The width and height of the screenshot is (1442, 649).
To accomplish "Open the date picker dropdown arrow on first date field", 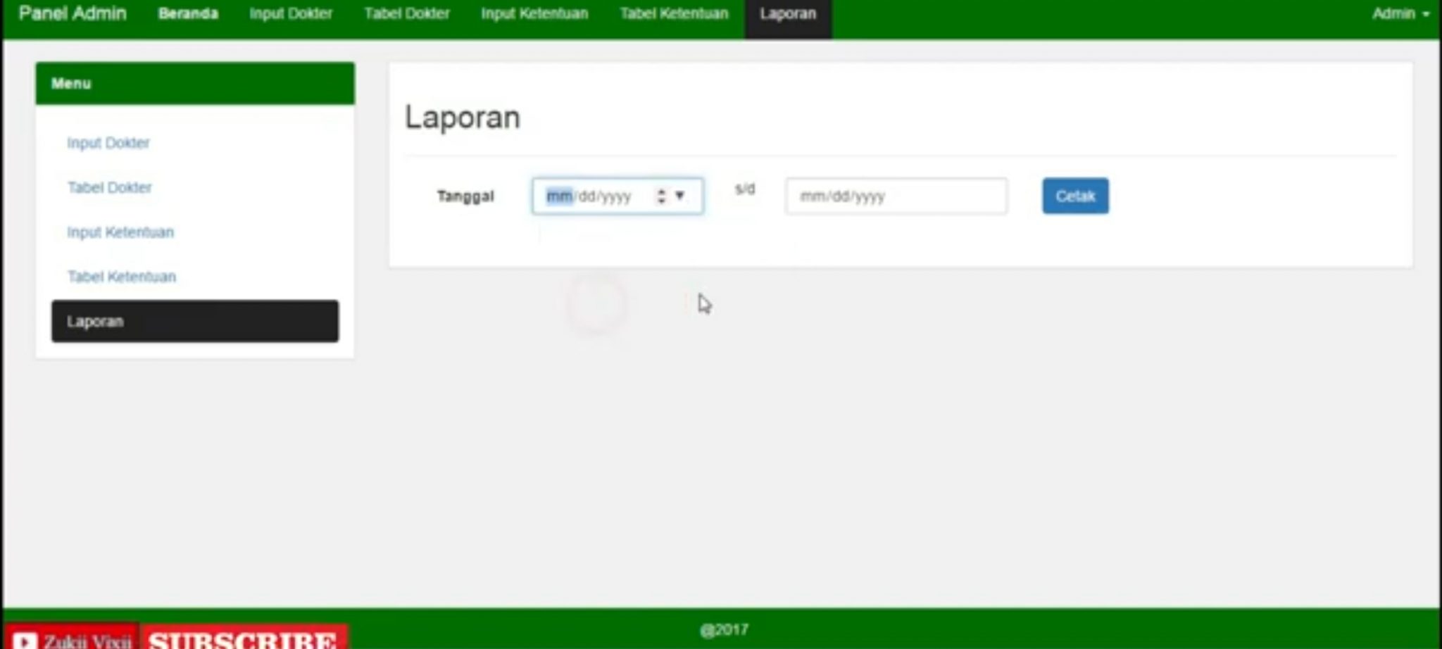I will pos(680,196).
